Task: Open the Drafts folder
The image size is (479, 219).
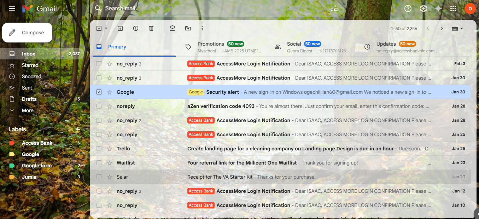Action: (29, 99)
